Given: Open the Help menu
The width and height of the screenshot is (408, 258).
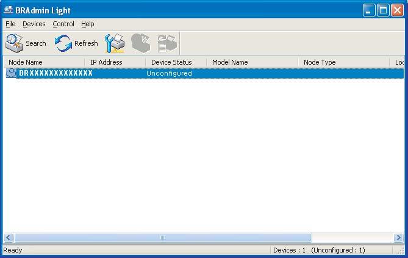Looking at the screenshot, I should pos(87,24).
